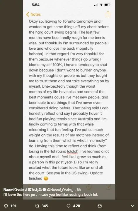Expand options with the bottom-right chevron
Viewport: 138px width, 211px height.
click(x=132, y=206)
